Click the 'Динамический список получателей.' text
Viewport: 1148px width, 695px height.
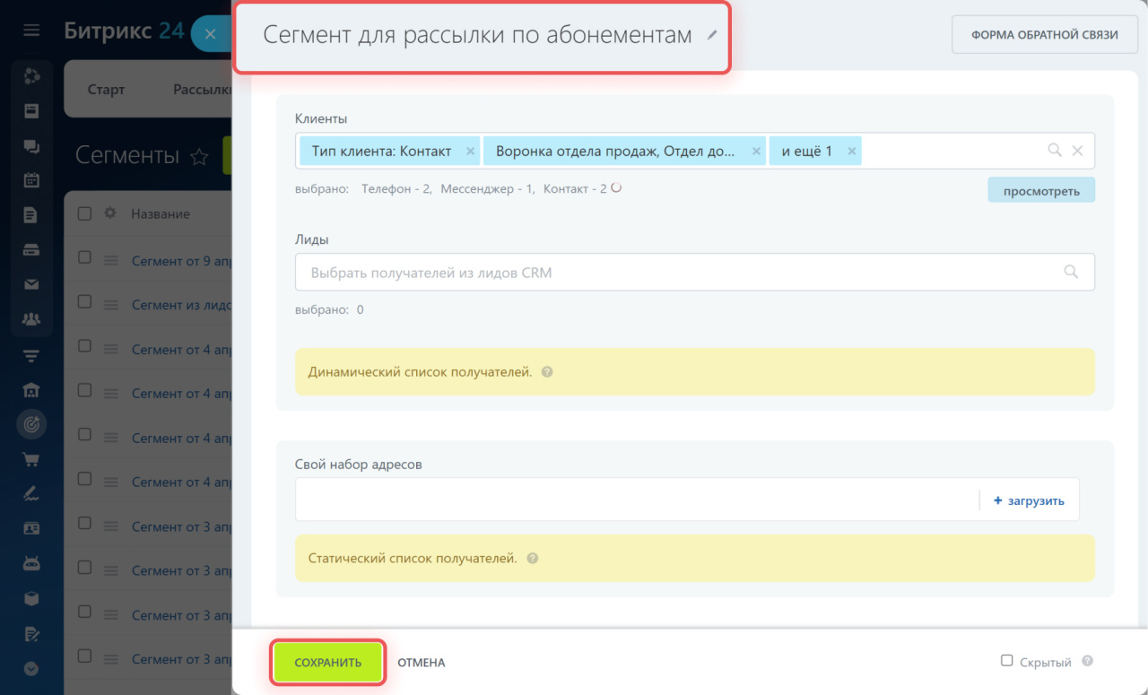(x=421, y=371)
